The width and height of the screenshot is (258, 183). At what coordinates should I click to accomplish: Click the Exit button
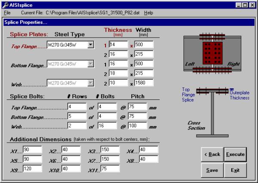coord(235,170)
